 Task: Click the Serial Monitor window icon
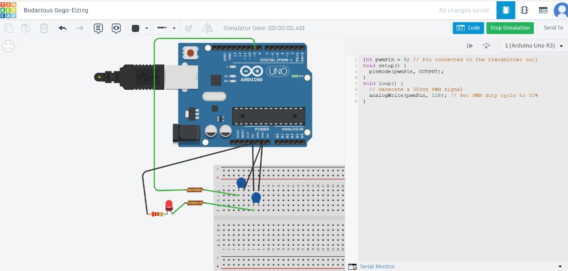tap(352, 267)
